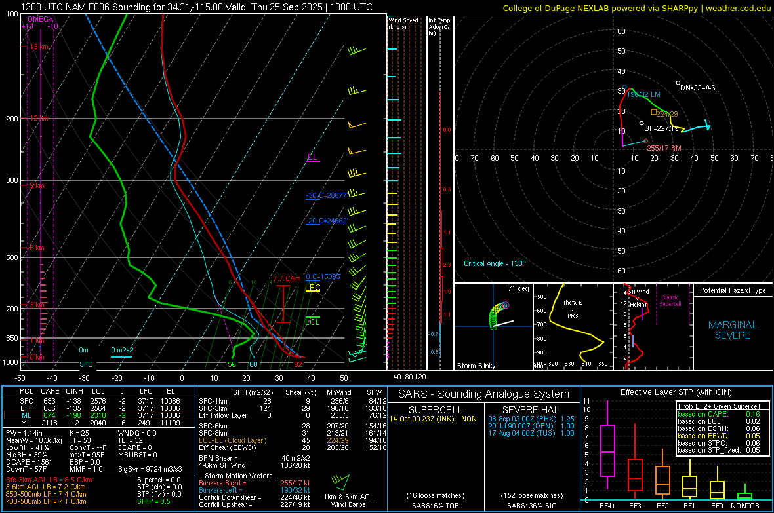Click the Sfc-3km AGL LR = 8.5 C/km line
Viewport: 774px width, 513px height.
coord(49,480)
